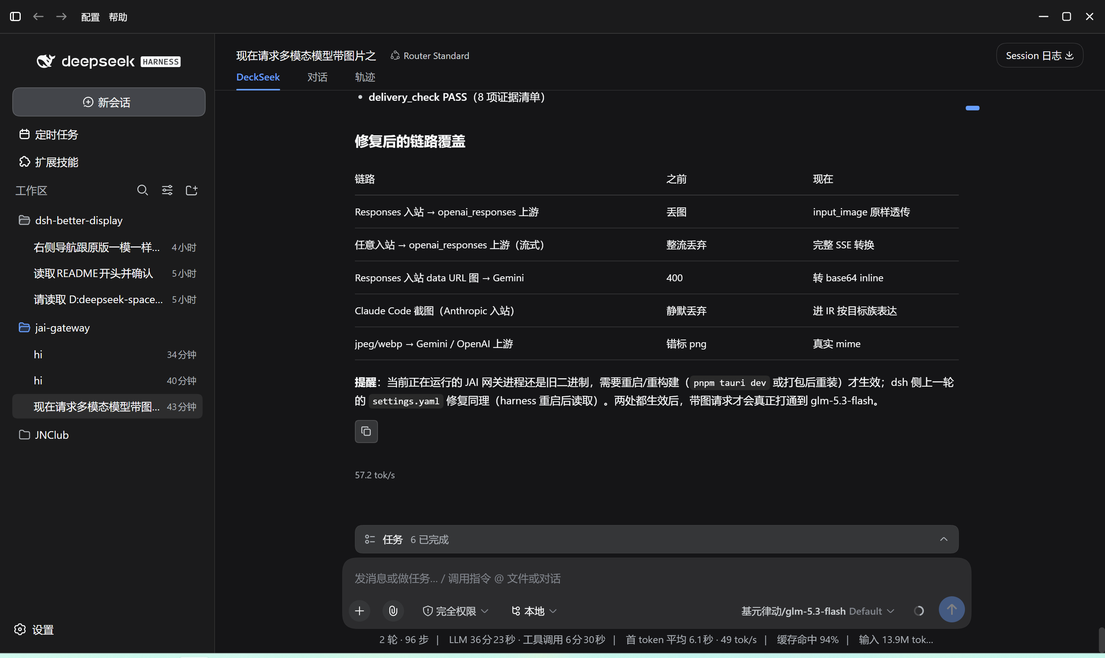Screen dimensions: 1105x658
Task: Switch to the DeckSeek tab
Action: pyautogui.click(x=258, y=77)
